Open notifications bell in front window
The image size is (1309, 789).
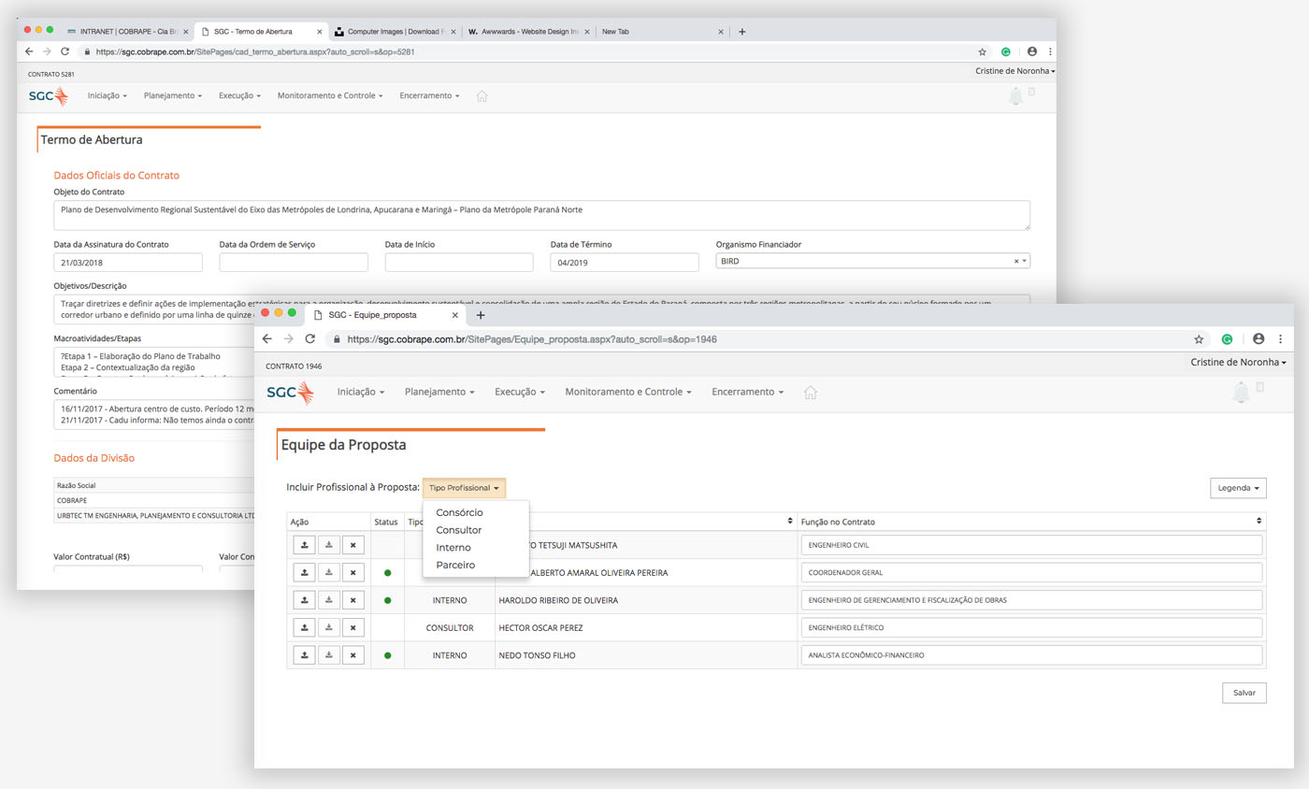[1241, 393]
